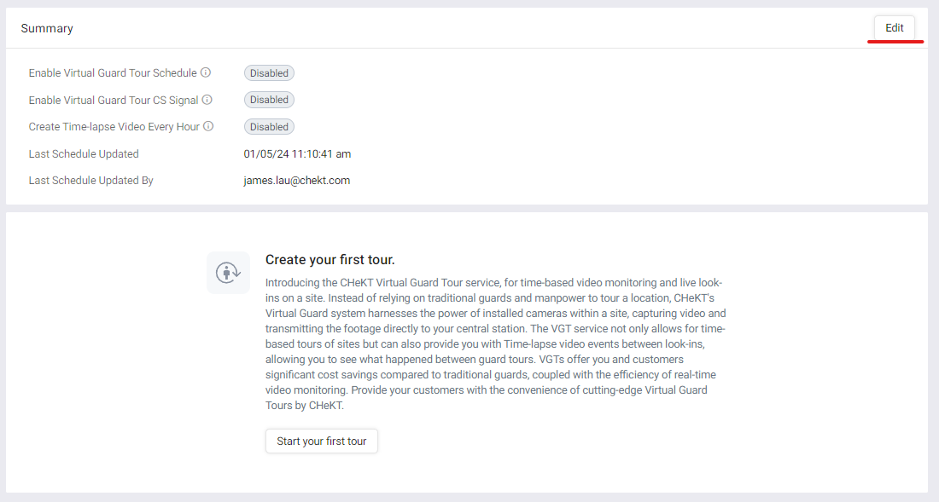The width and height of the screenshot is (939, 502).
Task: Click Disabled badge for Time-lapse Video Every Hour
Action: point(269,127)
